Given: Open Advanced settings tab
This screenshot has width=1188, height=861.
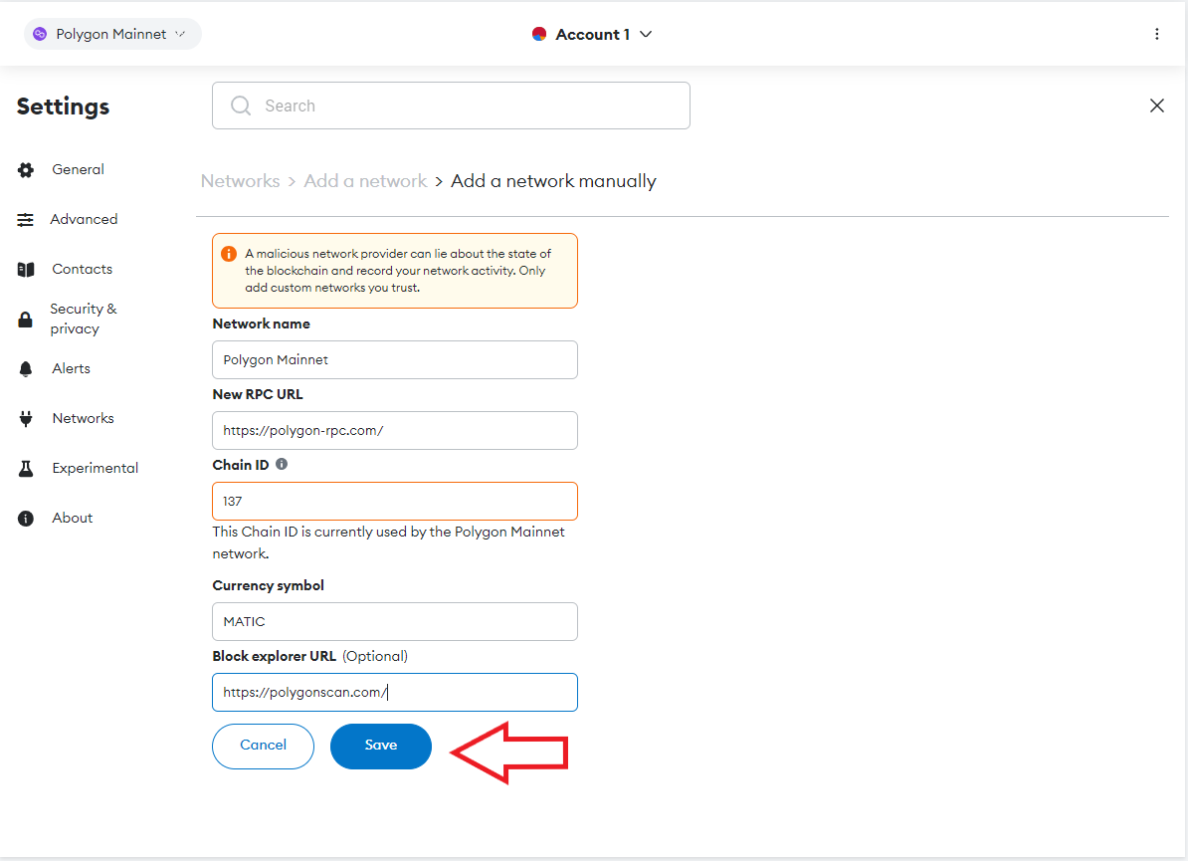Looking at the screenshot, I should click(84, 219).
